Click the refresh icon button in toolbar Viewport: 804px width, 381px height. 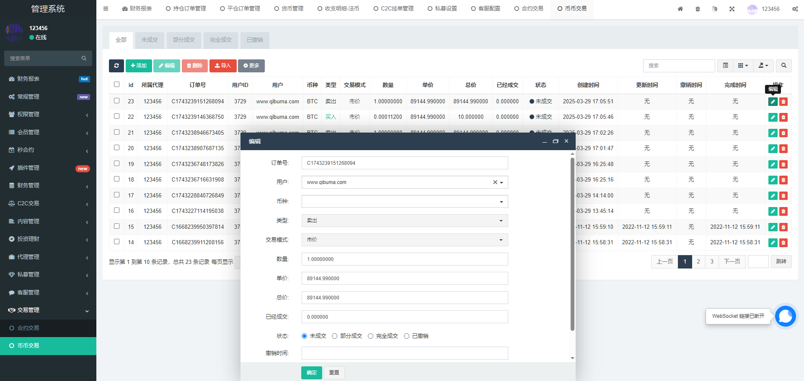tap(116, 66)
